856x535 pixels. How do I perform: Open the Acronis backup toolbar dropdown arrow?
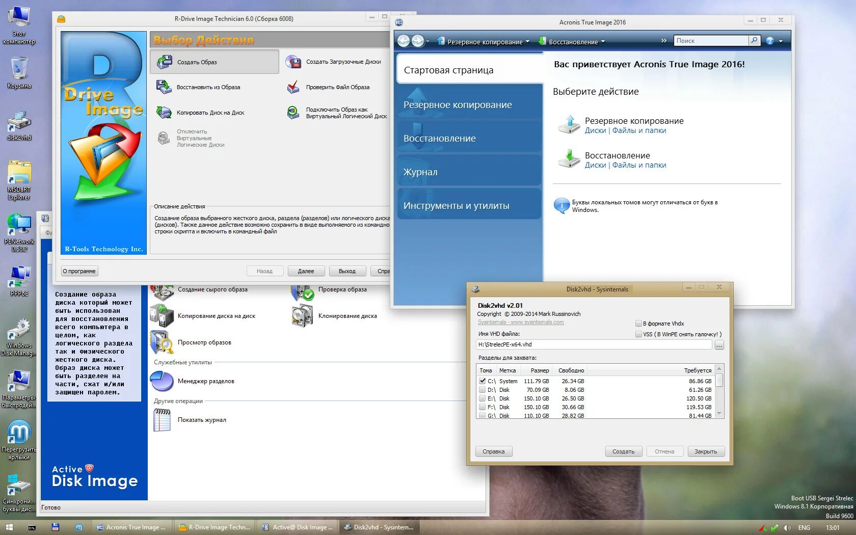click(x=527, y=42)
